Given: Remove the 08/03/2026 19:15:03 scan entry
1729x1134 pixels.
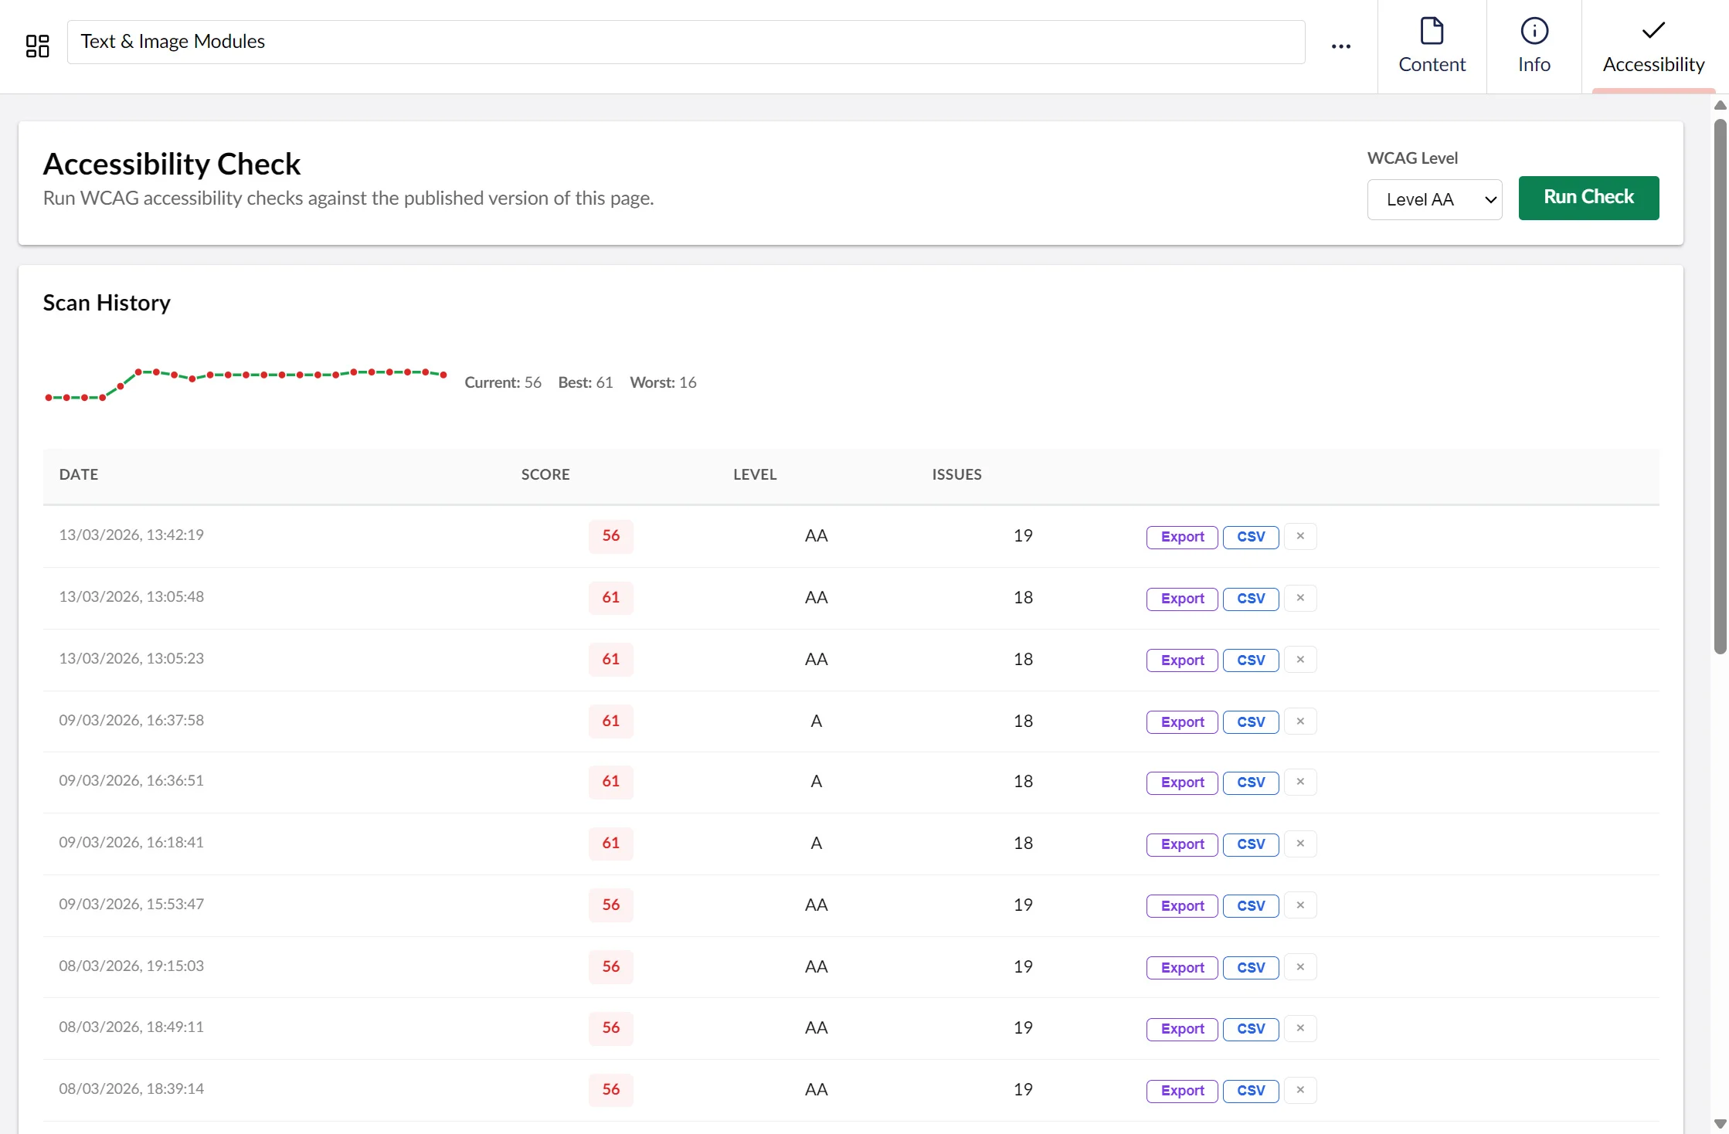Looking at the screenshot, I should [x=1300, y=967].
